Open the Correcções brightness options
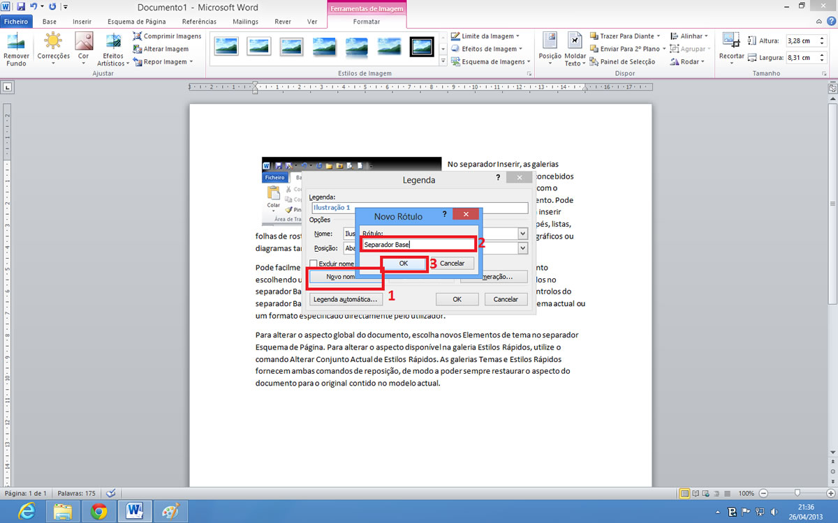This screenshot has width=838, height=523. [x=53, y=50]
